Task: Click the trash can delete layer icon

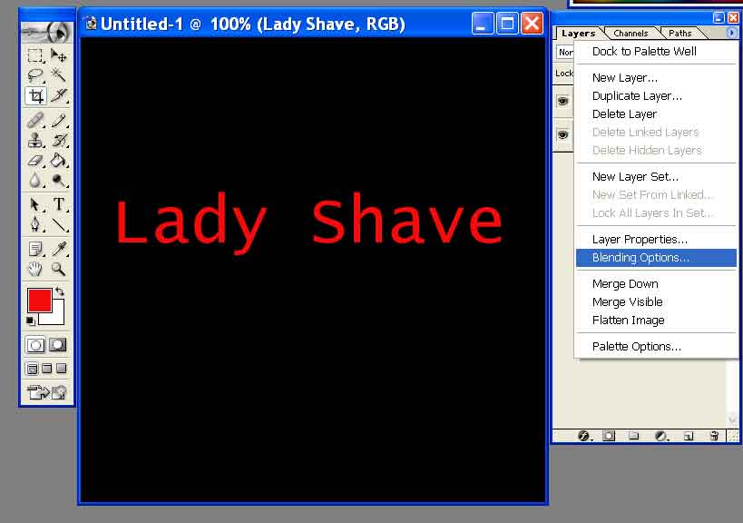Action: (715, 436)
